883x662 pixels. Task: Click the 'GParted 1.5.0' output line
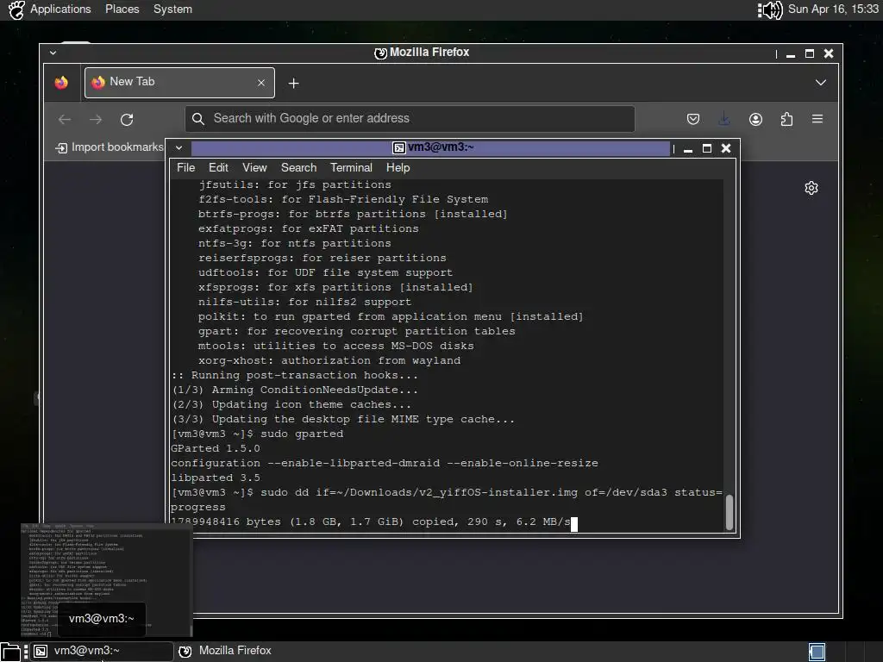[216, 448]
